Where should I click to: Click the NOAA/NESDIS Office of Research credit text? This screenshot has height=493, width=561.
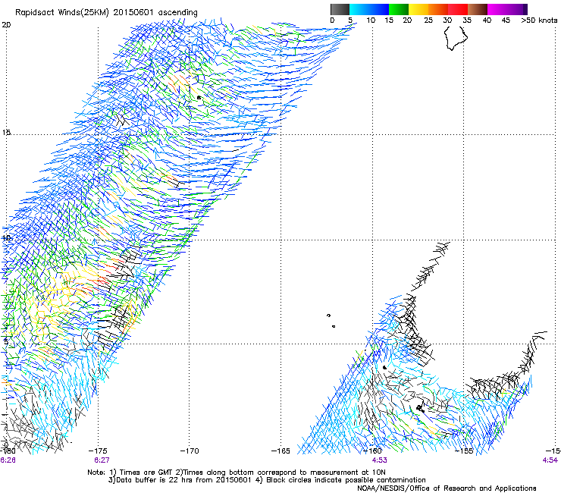(x=447, y=488)
